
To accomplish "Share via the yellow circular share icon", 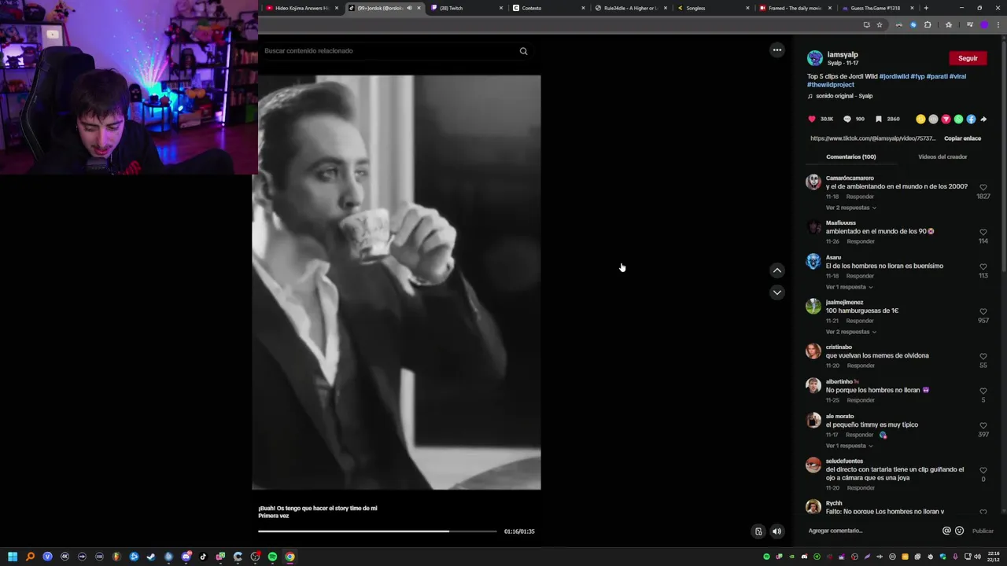I will pos(920,119).
